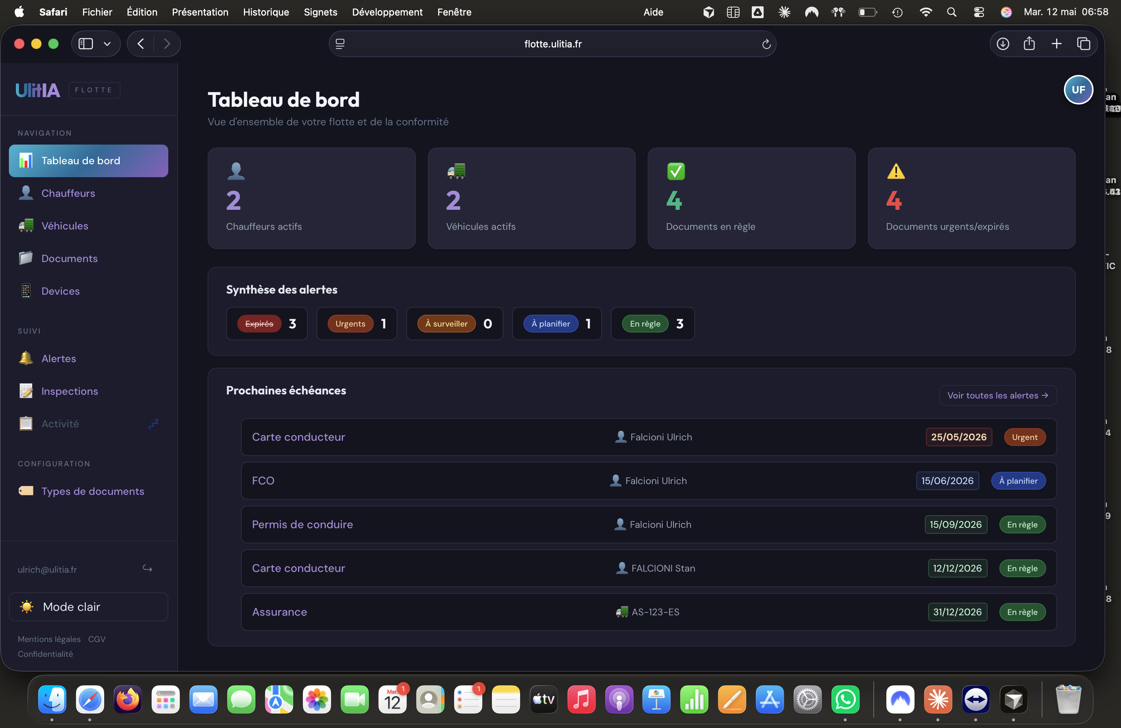1121x728 pixels.
Task: Open the Permis de conduire row
Action: click(x=649, y=524)
